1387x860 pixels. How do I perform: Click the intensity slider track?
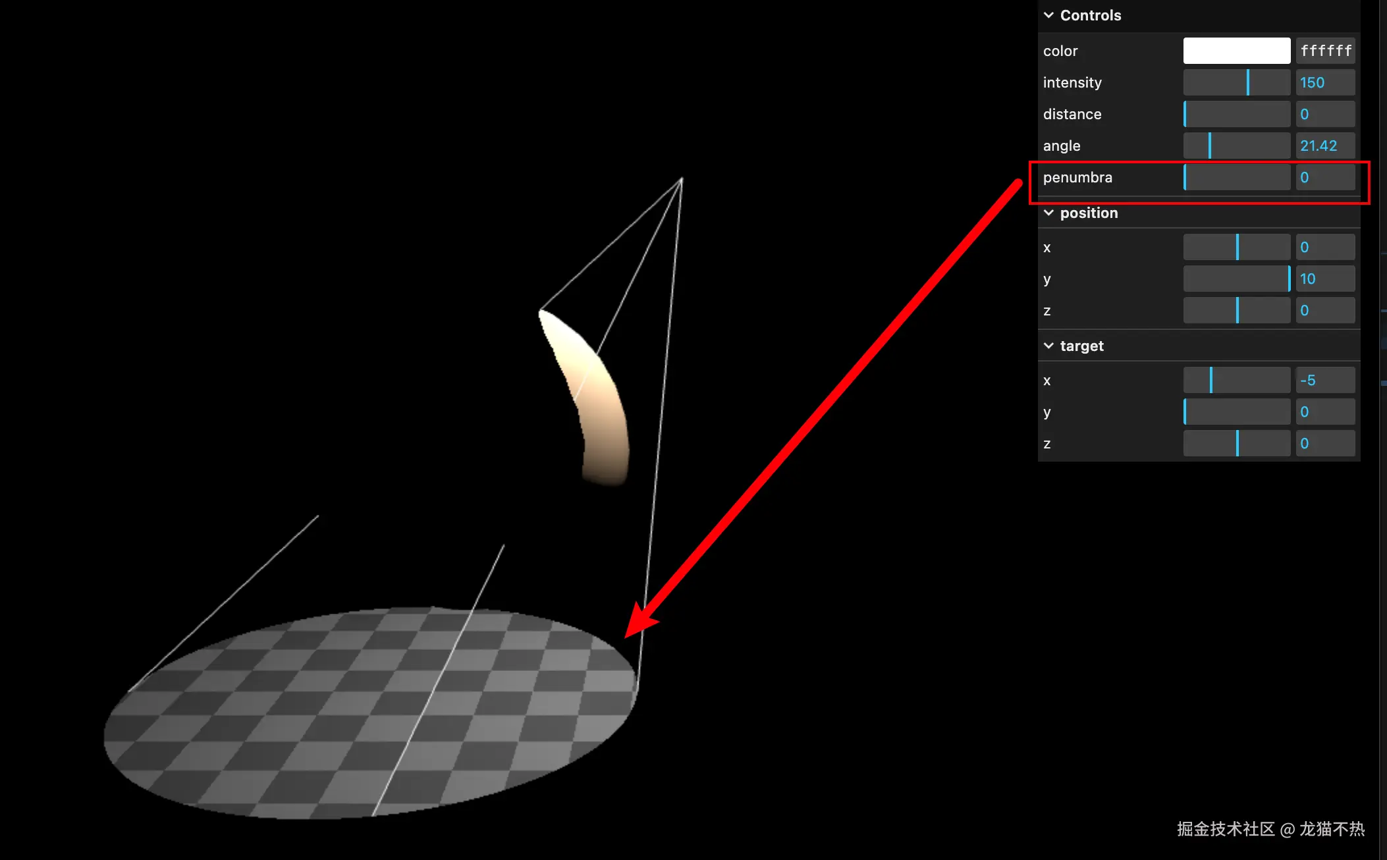coord(1236,82)
